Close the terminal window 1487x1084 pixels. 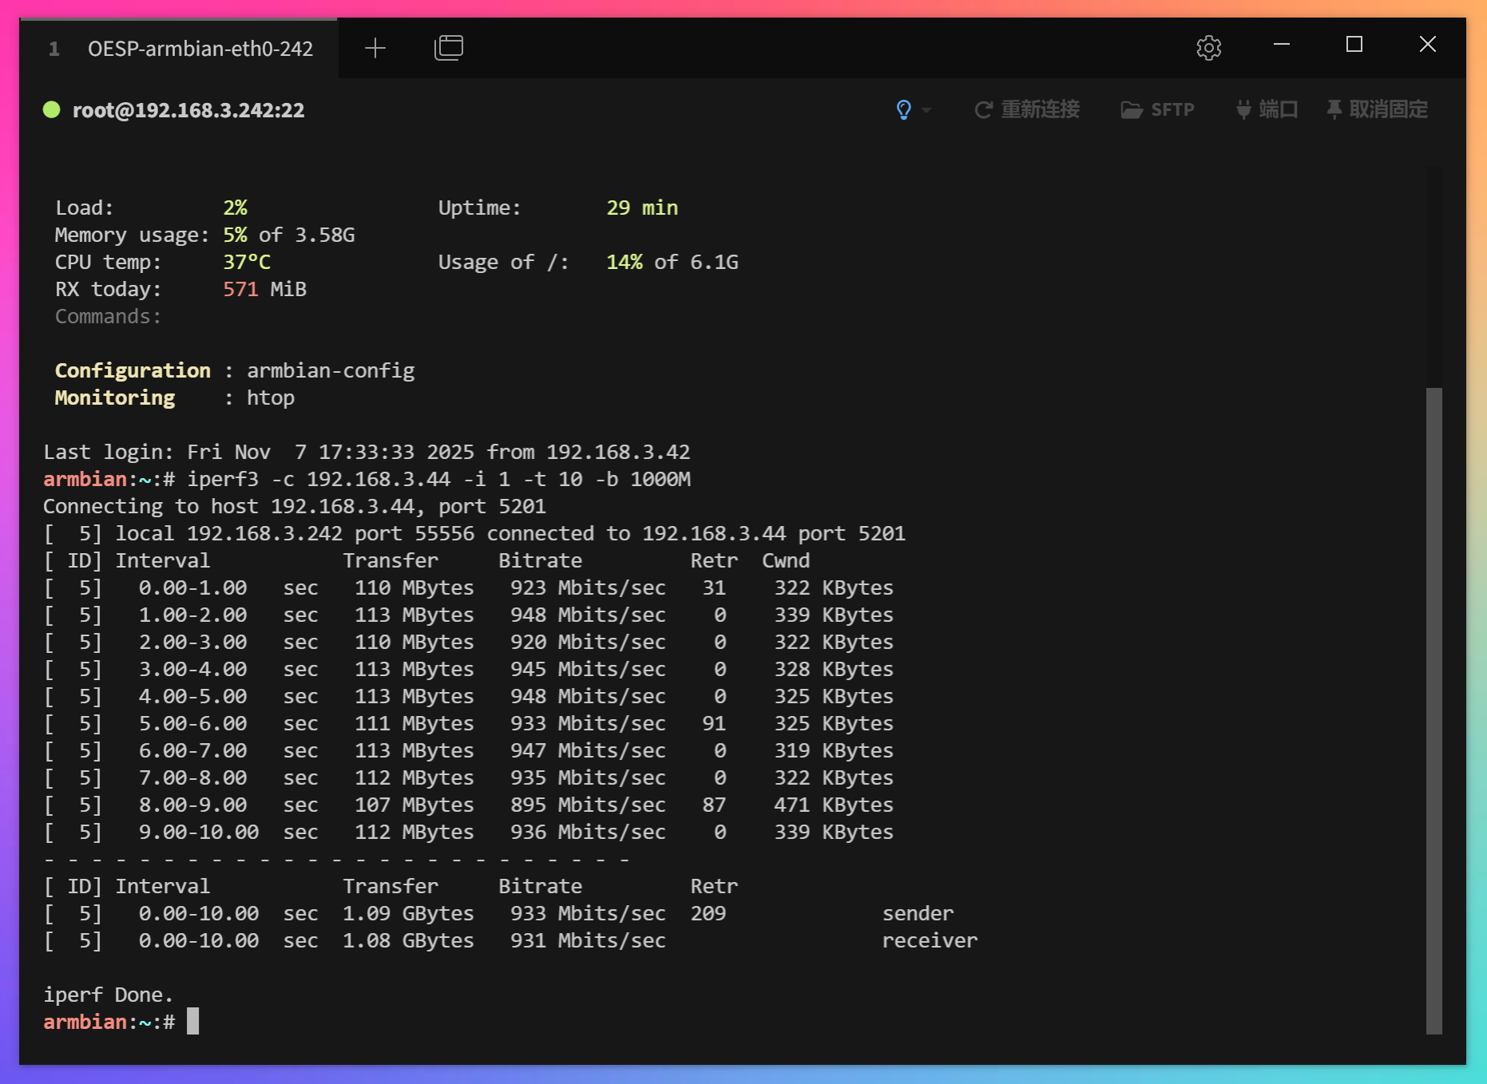tap(1428, 45)
